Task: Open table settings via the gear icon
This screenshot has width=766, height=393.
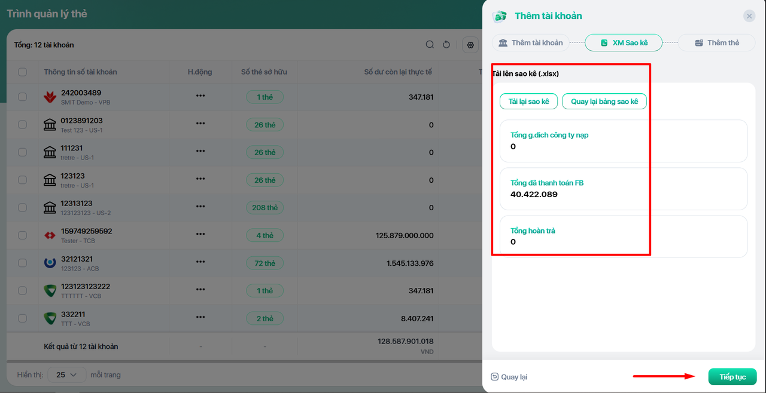Action: tap(471, 45)
